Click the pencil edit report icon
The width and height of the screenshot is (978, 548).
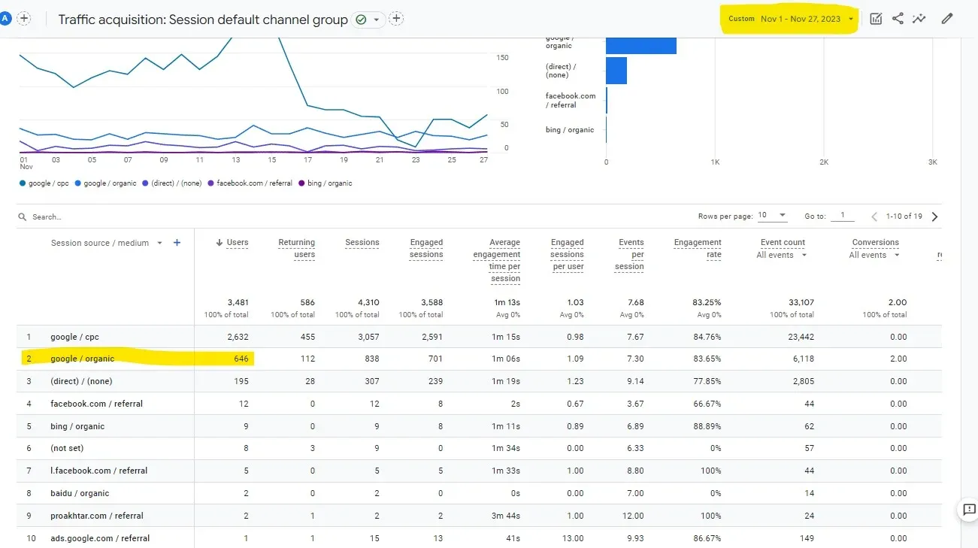point(946,19)
